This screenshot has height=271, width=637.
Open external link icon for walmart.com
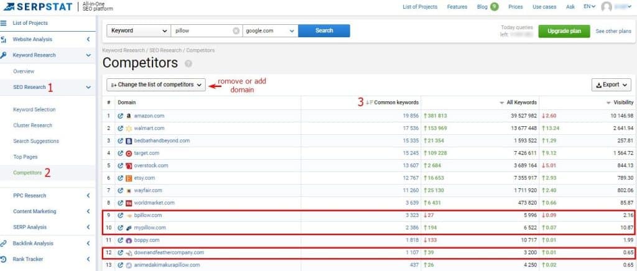tap(121, 128)
